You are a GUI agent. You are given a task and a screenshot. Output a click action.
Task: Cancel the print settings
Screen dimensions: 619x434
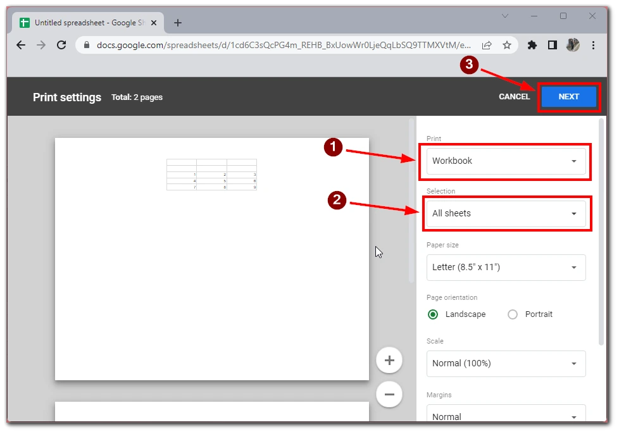tap(514, 97)
